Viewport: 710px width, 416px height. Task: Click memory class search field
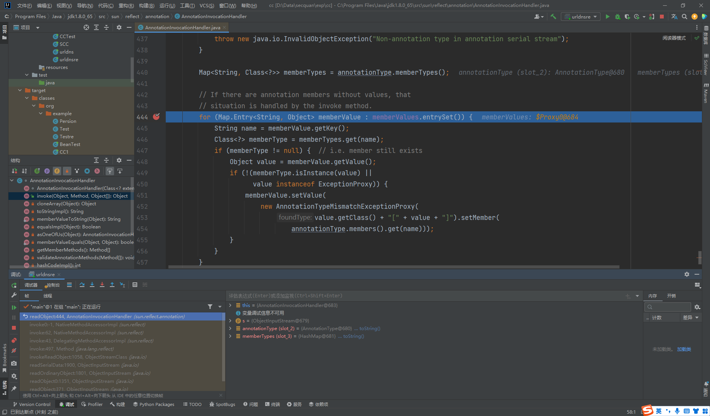point(668,307)
